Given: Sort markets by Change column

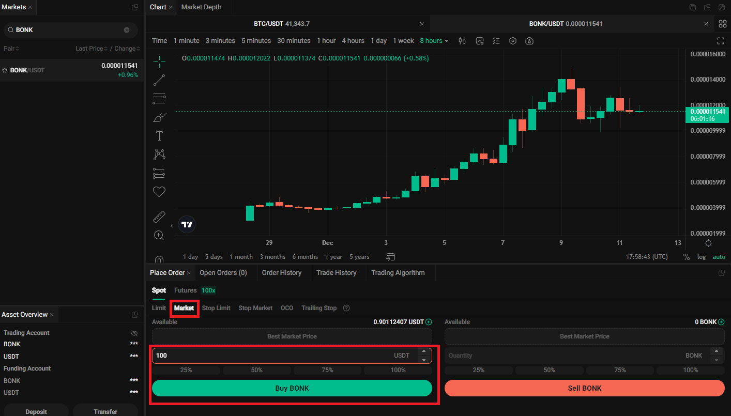Looking at the screenshot, I should [127, 49].
